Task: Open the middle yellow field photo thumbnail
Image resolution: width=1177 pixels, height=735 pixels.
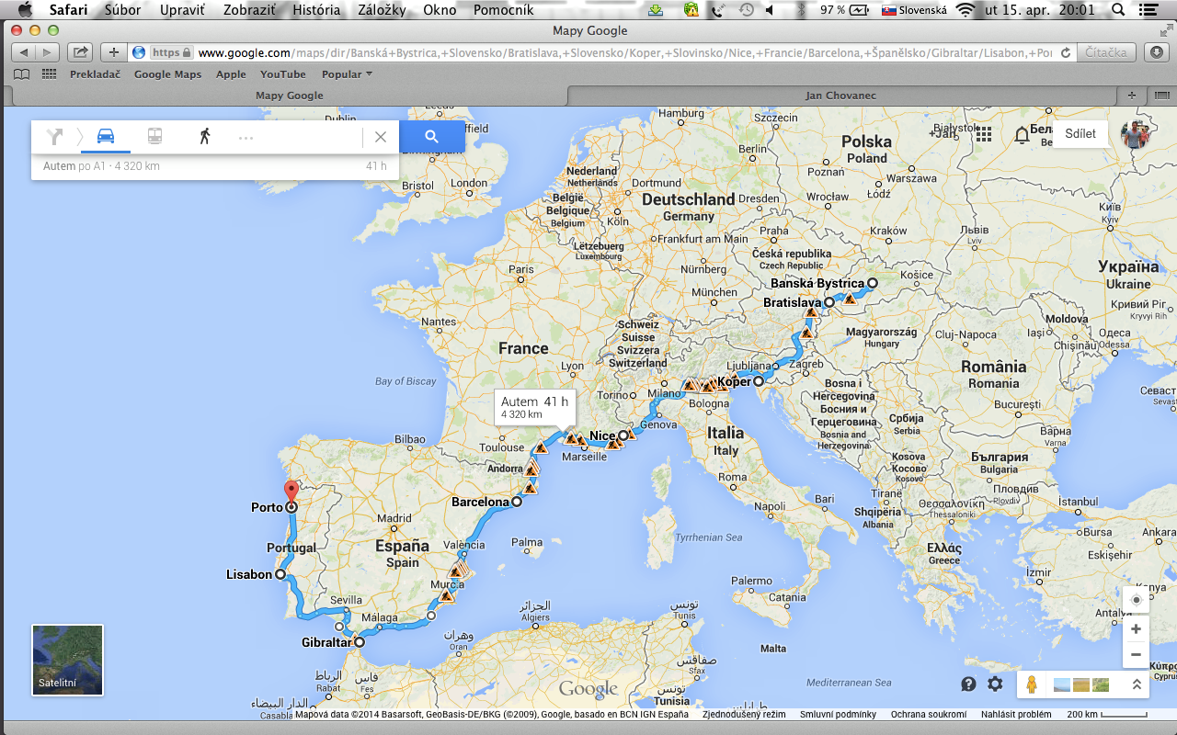Action: [x=1080, y=684]
